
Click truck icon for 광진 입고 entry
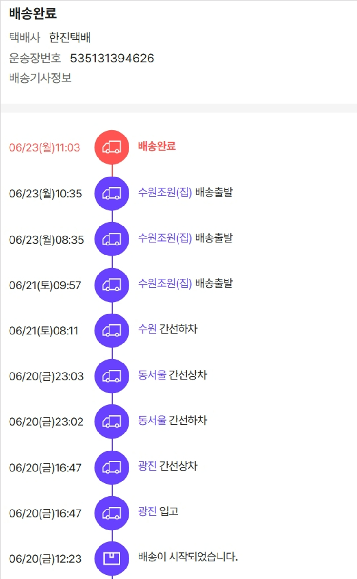click(x=112, y=513)
